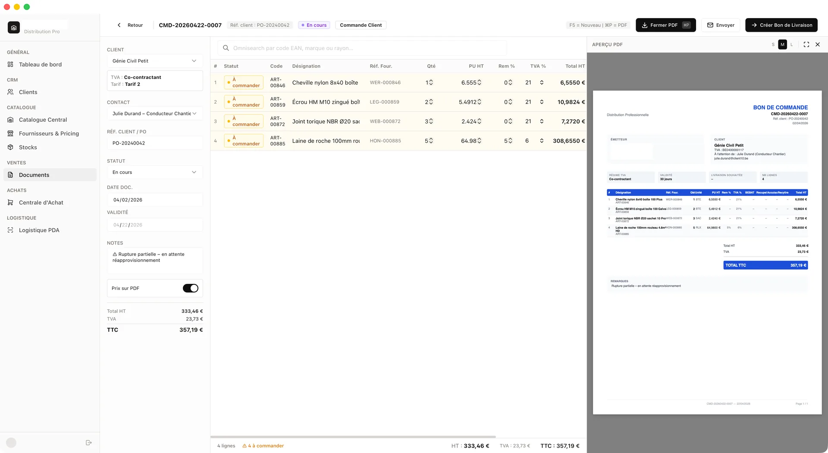This screenshot has width=828, height=453.
Task: Click the Créer Bon de Livraison button
Action: pyautogui.click(x=781, y=25)
